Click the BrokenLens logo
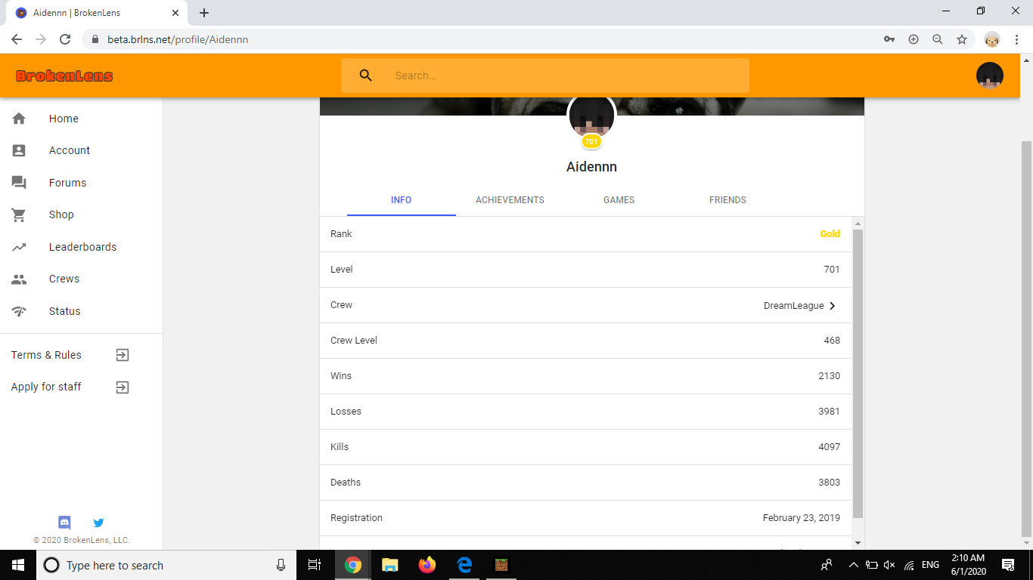1033x580 pixels. [64, 76]
